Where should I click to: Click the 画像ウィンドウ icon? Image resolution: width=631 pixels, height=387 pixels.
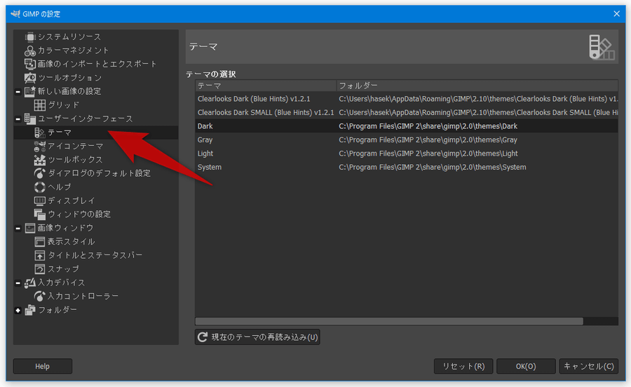click(30, 229)
